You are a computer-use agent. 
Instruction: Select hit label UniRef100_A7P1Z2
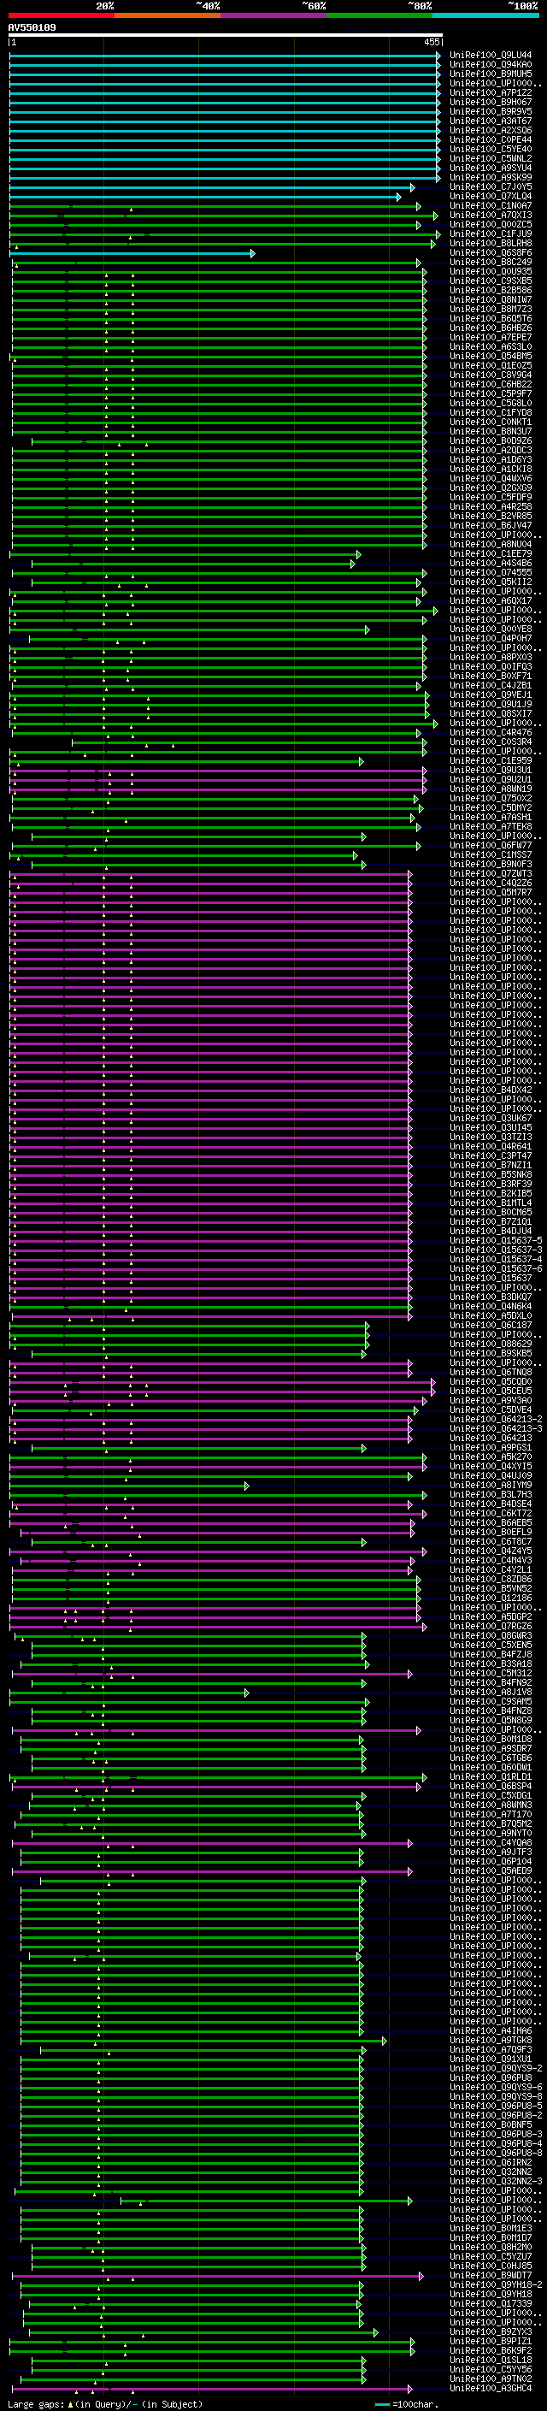(x=491, y=92)
